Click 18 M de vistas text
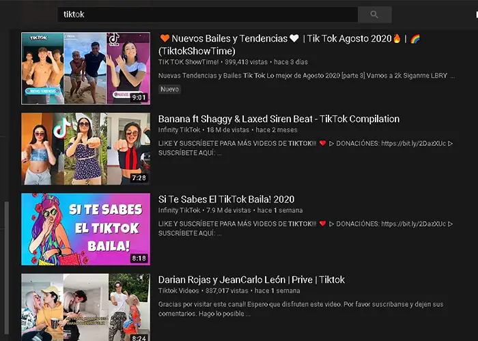 click(x=227, y=130)
